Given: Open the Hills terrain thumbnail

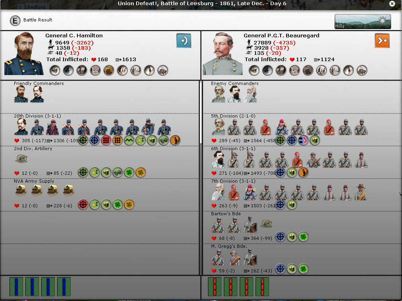Looking at the screenshot, I should tap(362, 22).
